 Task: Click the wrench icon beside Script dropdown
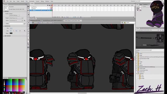click(x=25, y=20)
